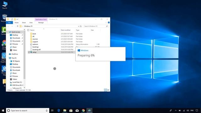Open the boot folder
This screenshot has width=201, height=113.
coord(34,34)
